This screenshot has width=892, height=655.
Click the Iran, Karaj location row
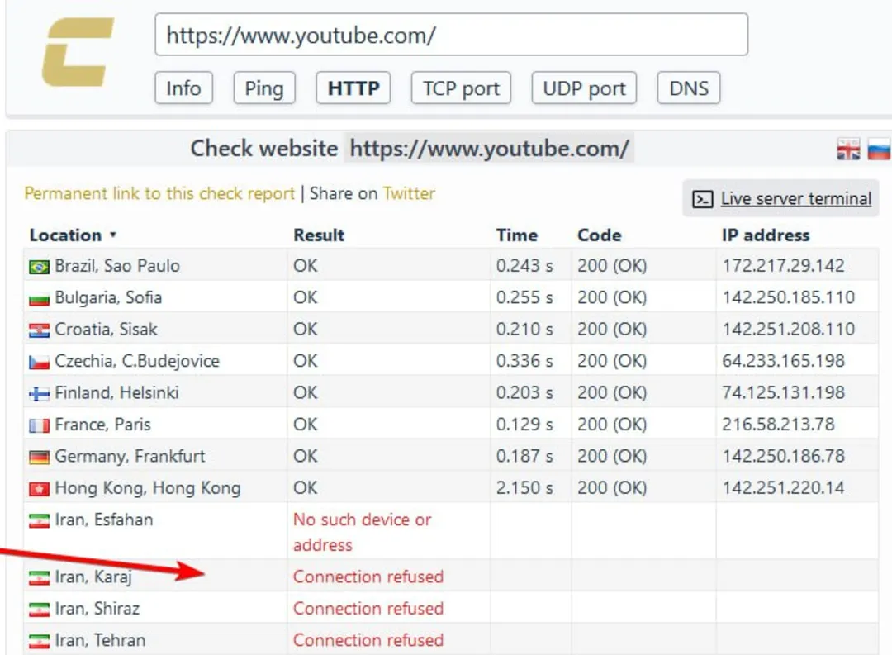(x=93, y=577)
